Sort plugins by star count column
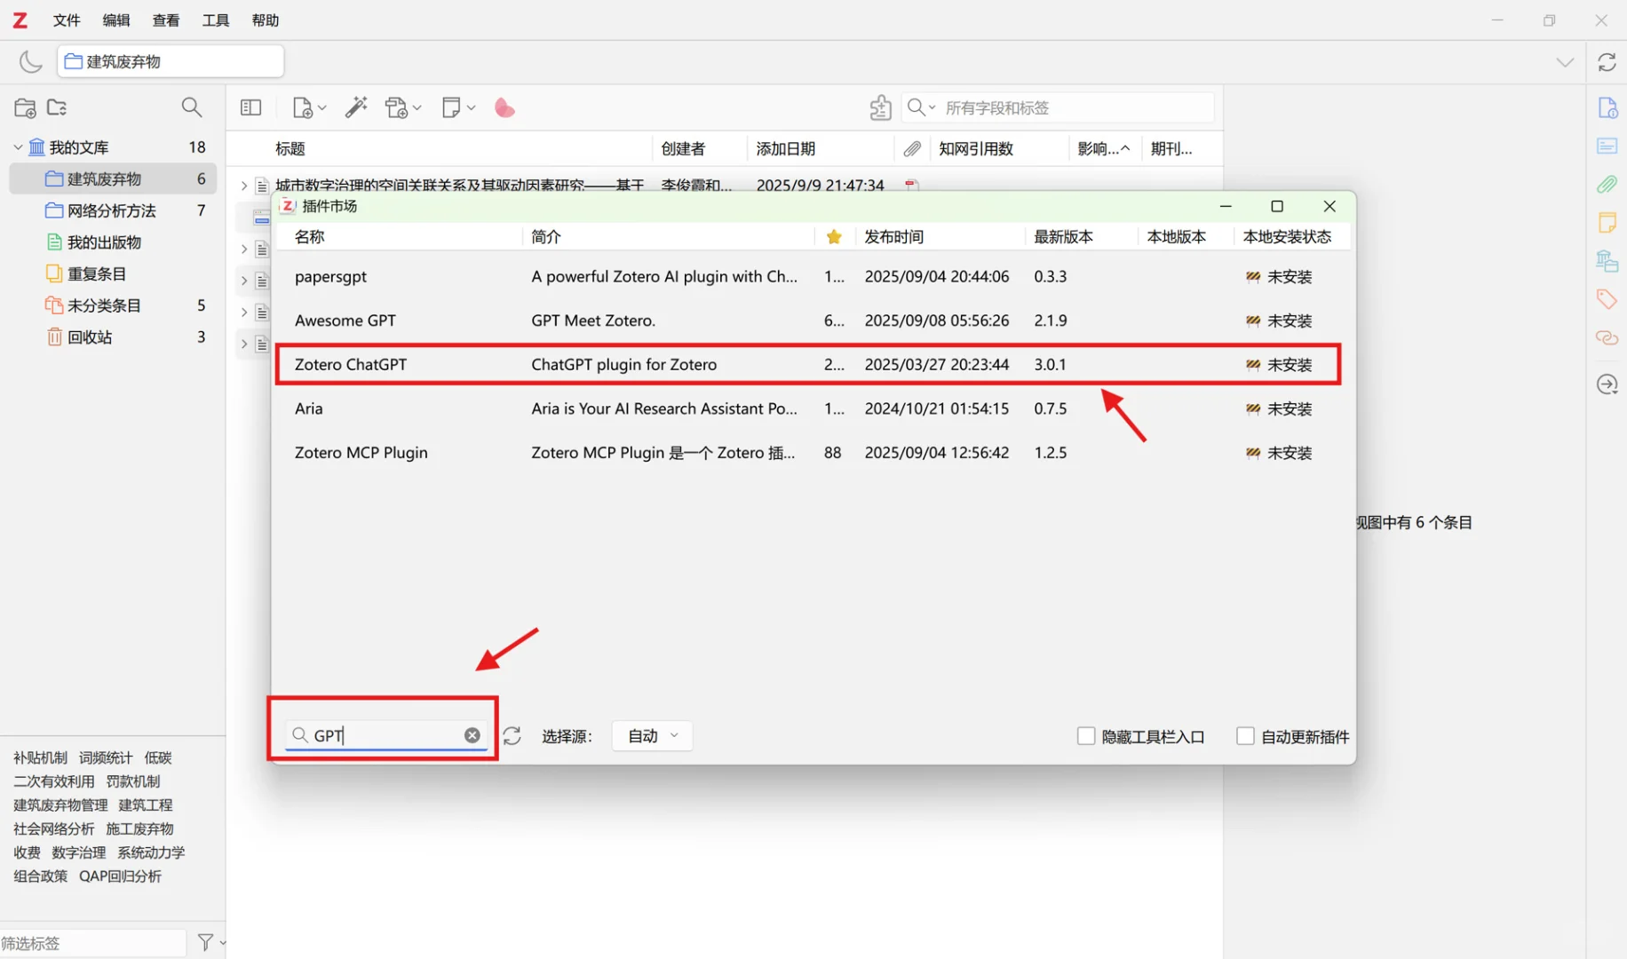 [833, 237]
